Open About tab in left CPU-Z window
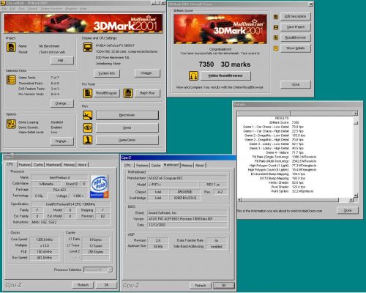This screenshot has height=293, width=366. [x=82, y=165]
